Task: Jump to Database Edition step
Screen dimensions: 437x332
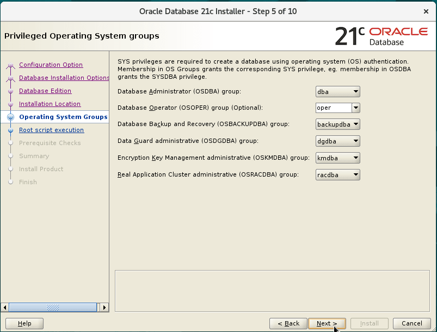Action: [x=45, y=91]
